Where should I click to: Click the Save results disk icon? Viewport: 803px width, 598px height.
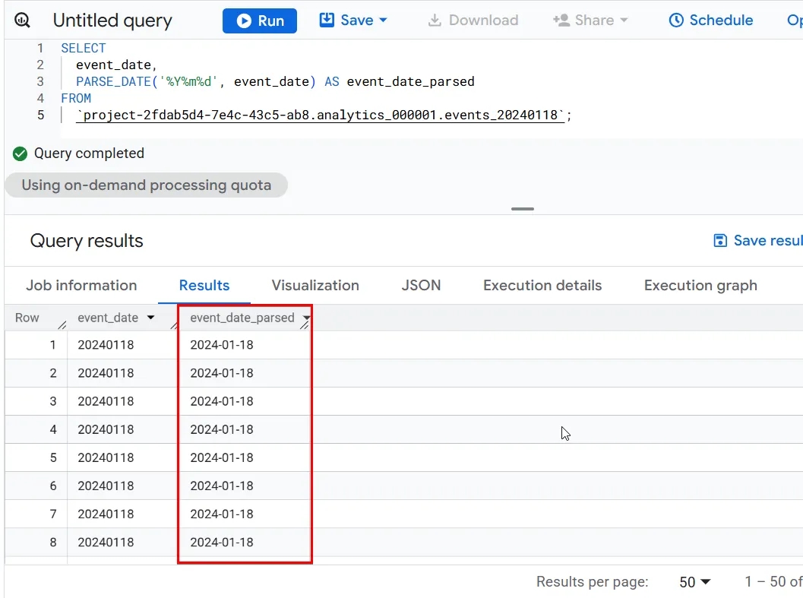pyautogui.click(x=720, y=240)
